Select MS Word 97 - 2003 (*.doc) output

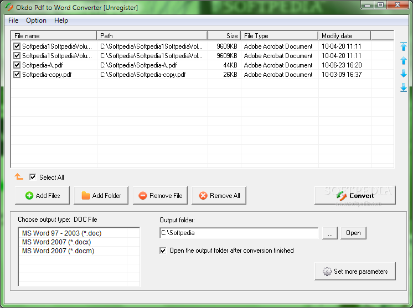pos(61,233)
